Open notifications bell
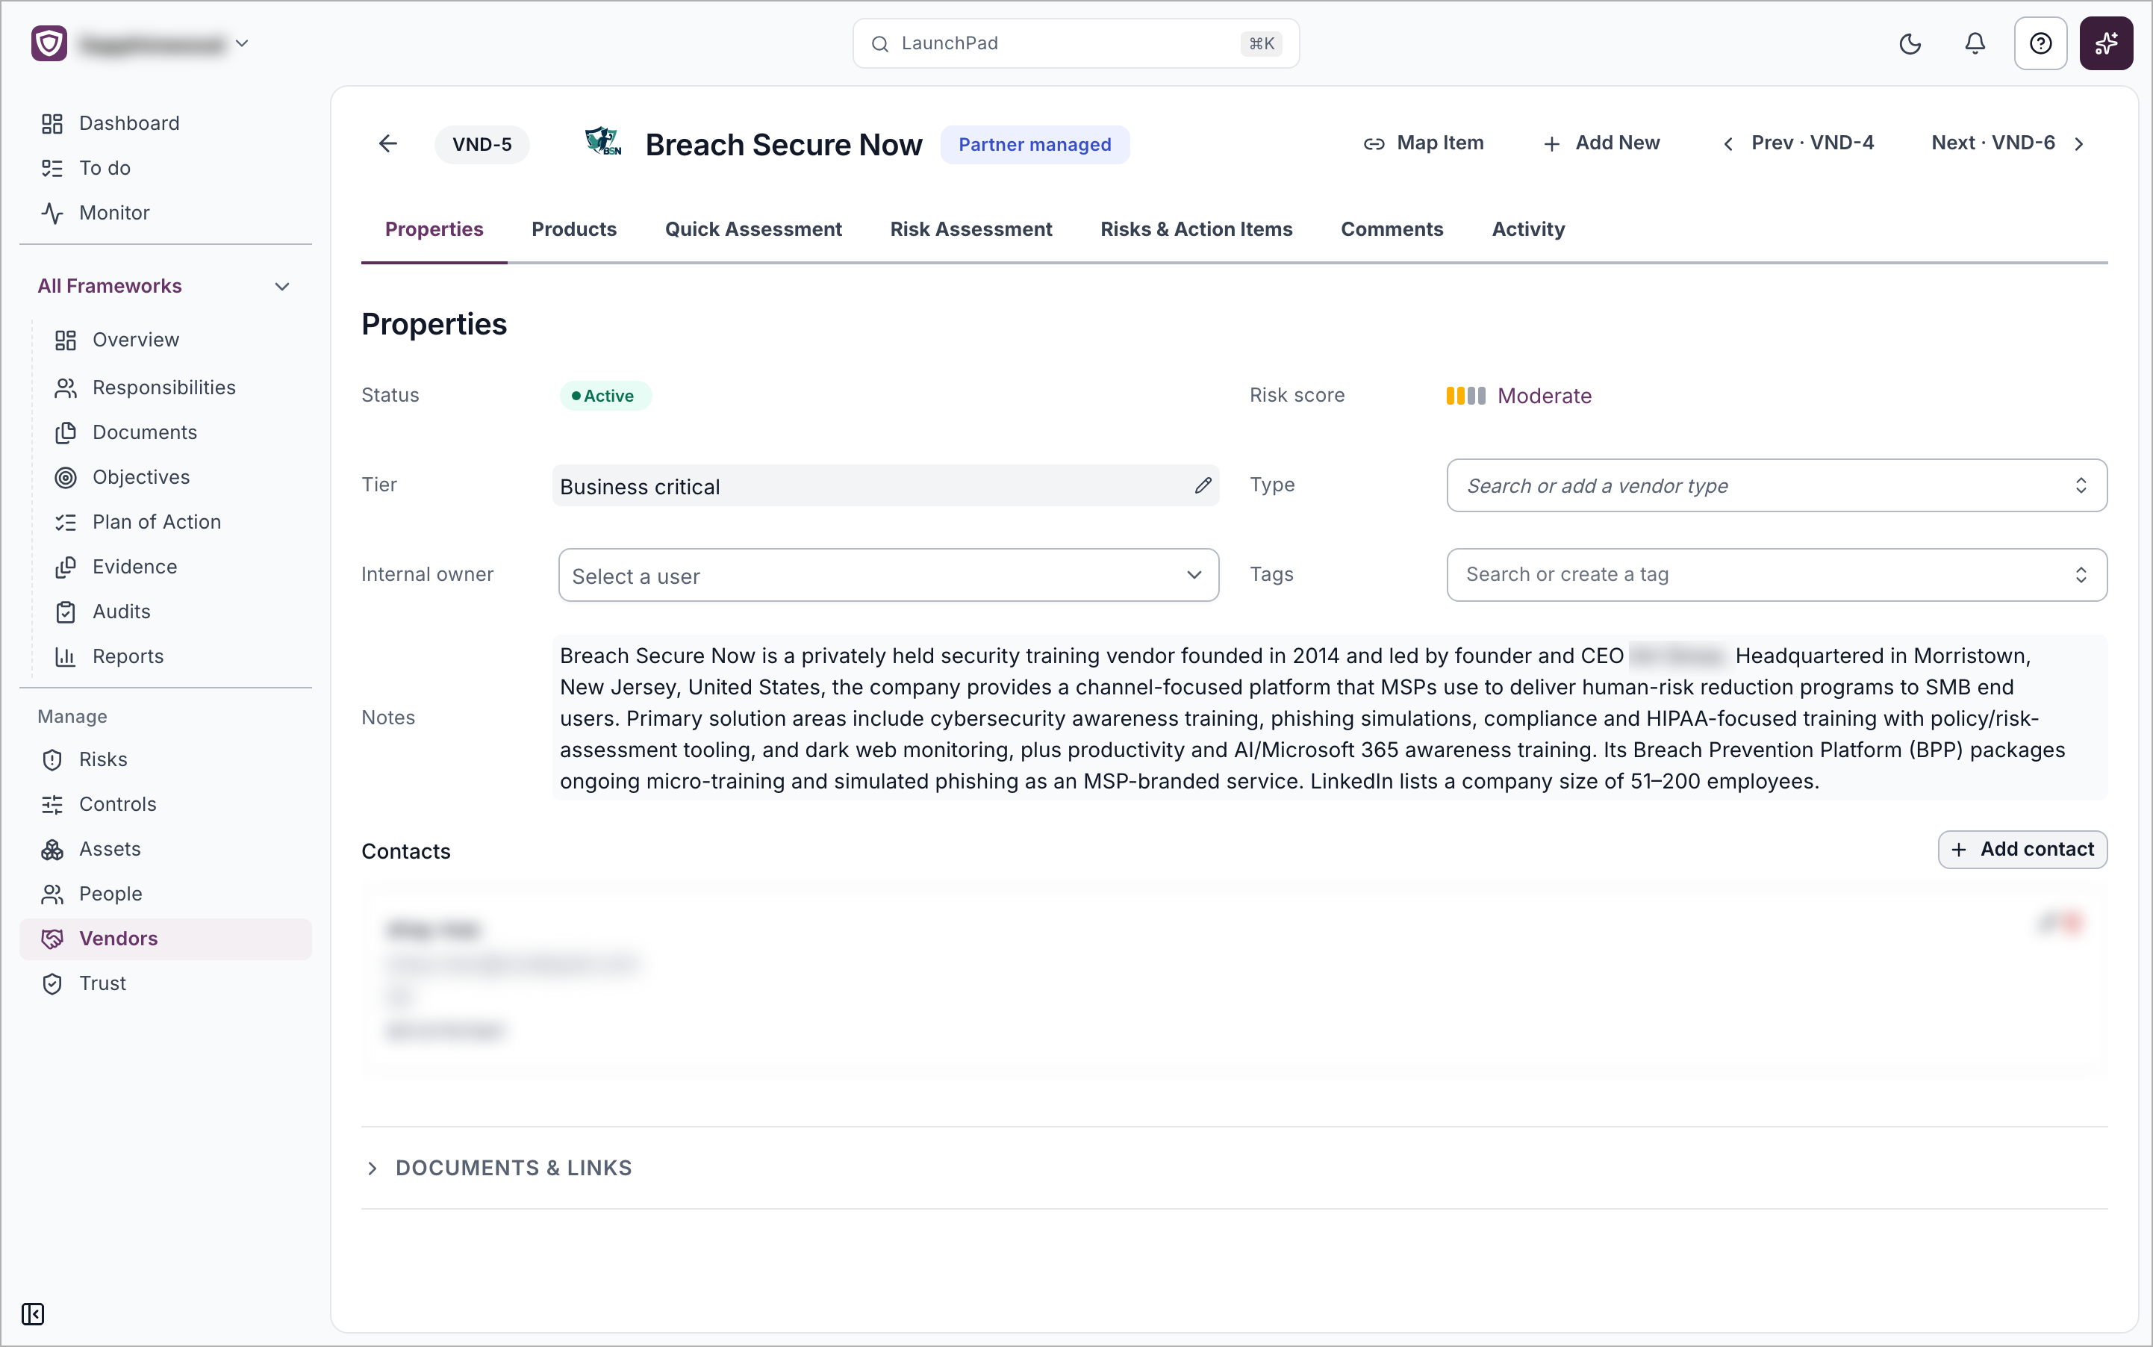 [x=1975, y=43]
